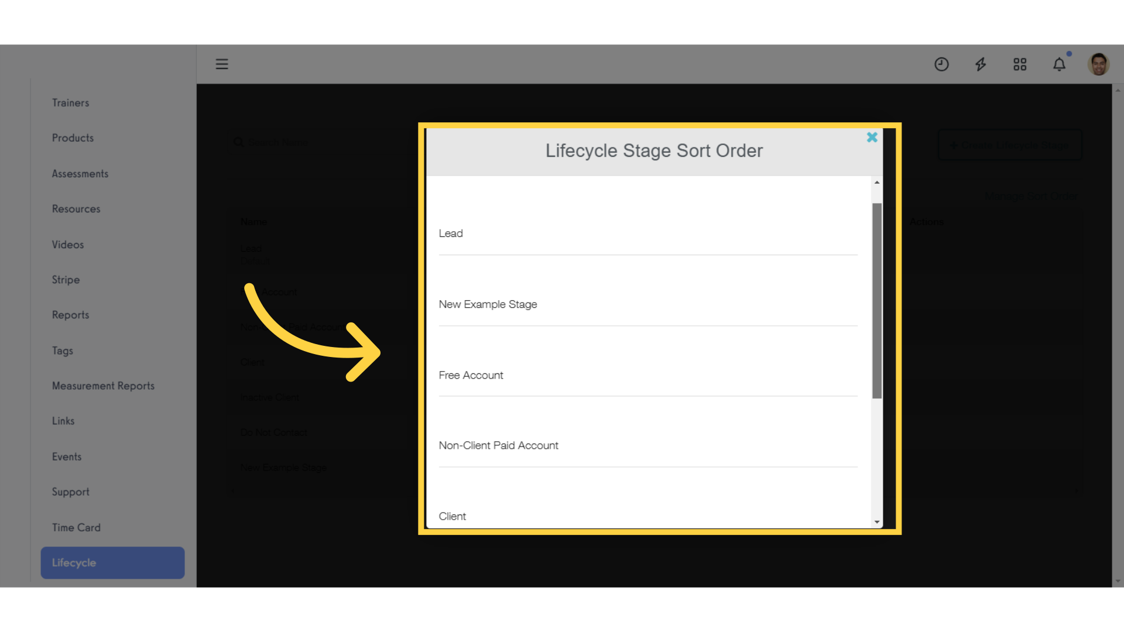Scroll down the lifecycle stages list
Screen dimensions: 1124x632
point(876,521)
